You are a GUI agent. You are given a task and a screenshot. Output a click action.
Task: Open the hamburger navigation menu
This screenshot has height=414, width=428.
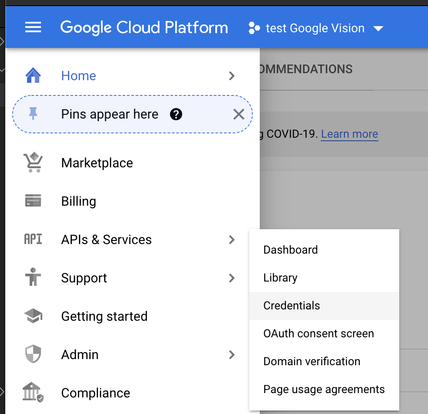[33, 27]
